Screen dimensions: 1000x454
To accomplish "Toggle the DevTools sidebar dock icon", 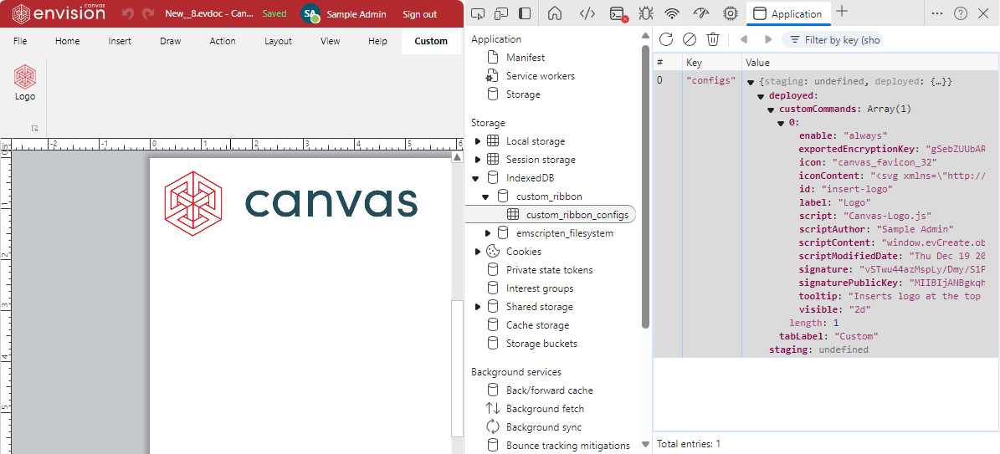I will 525,13.
